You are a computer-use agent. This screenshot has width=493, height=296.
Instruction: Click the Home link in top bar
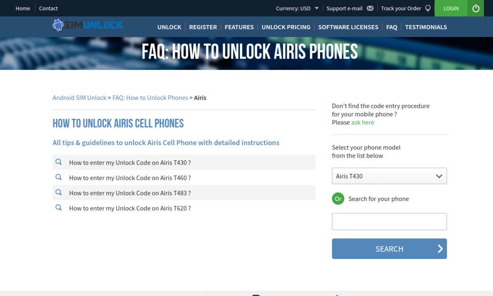point(23,8)
